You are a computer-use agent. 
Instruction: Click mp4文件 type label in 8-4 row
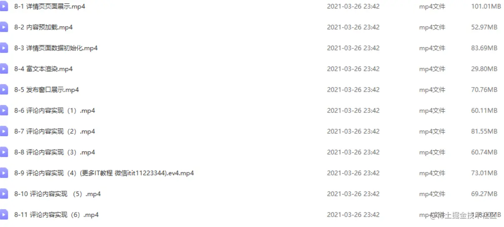tap(432, 69)
